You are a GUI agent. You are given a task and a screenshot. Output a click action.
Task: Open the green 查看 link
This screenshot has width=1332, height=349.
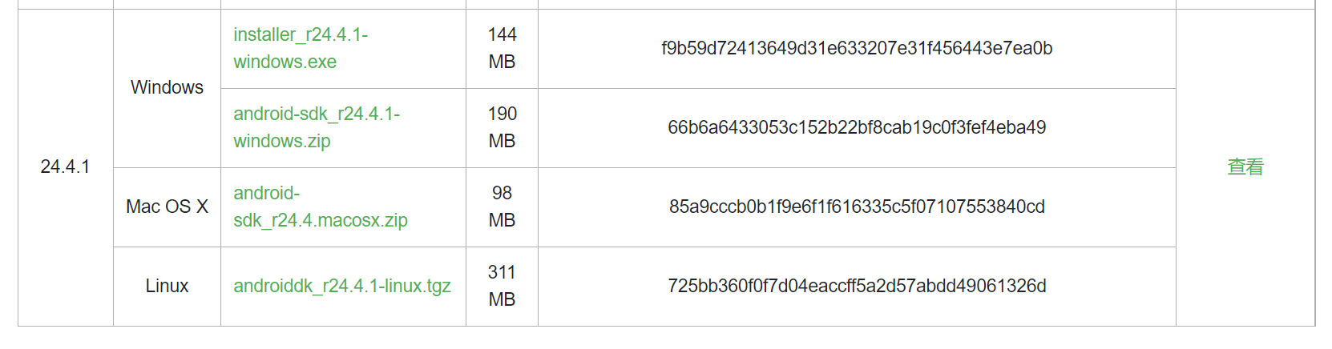1245,166
